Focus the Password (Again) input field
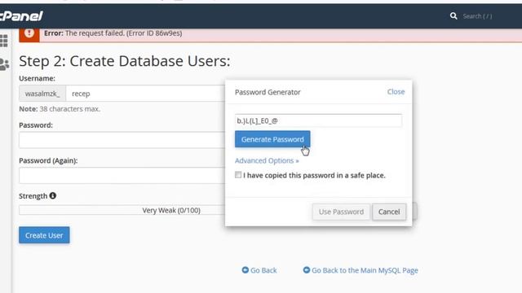The height and width of the screenshot is (293, 522). coord(122,176)
